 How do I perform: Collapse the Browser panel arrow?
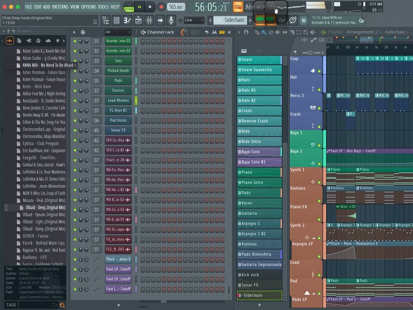click(3, 31)
